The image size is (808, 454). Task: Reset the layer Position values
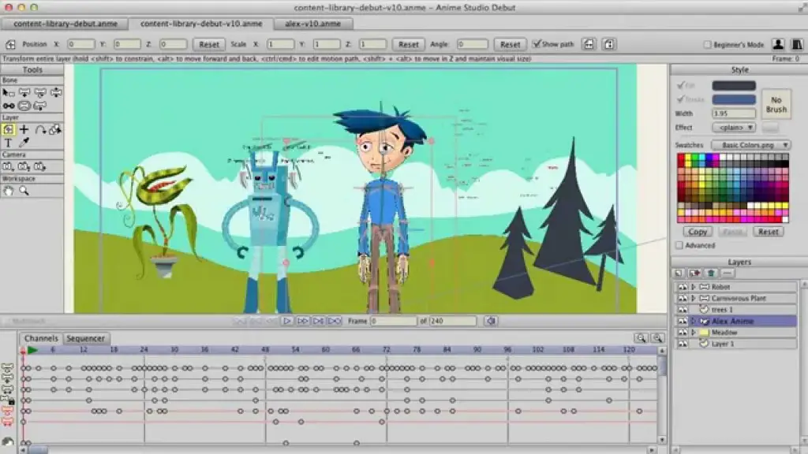[208, 44]
